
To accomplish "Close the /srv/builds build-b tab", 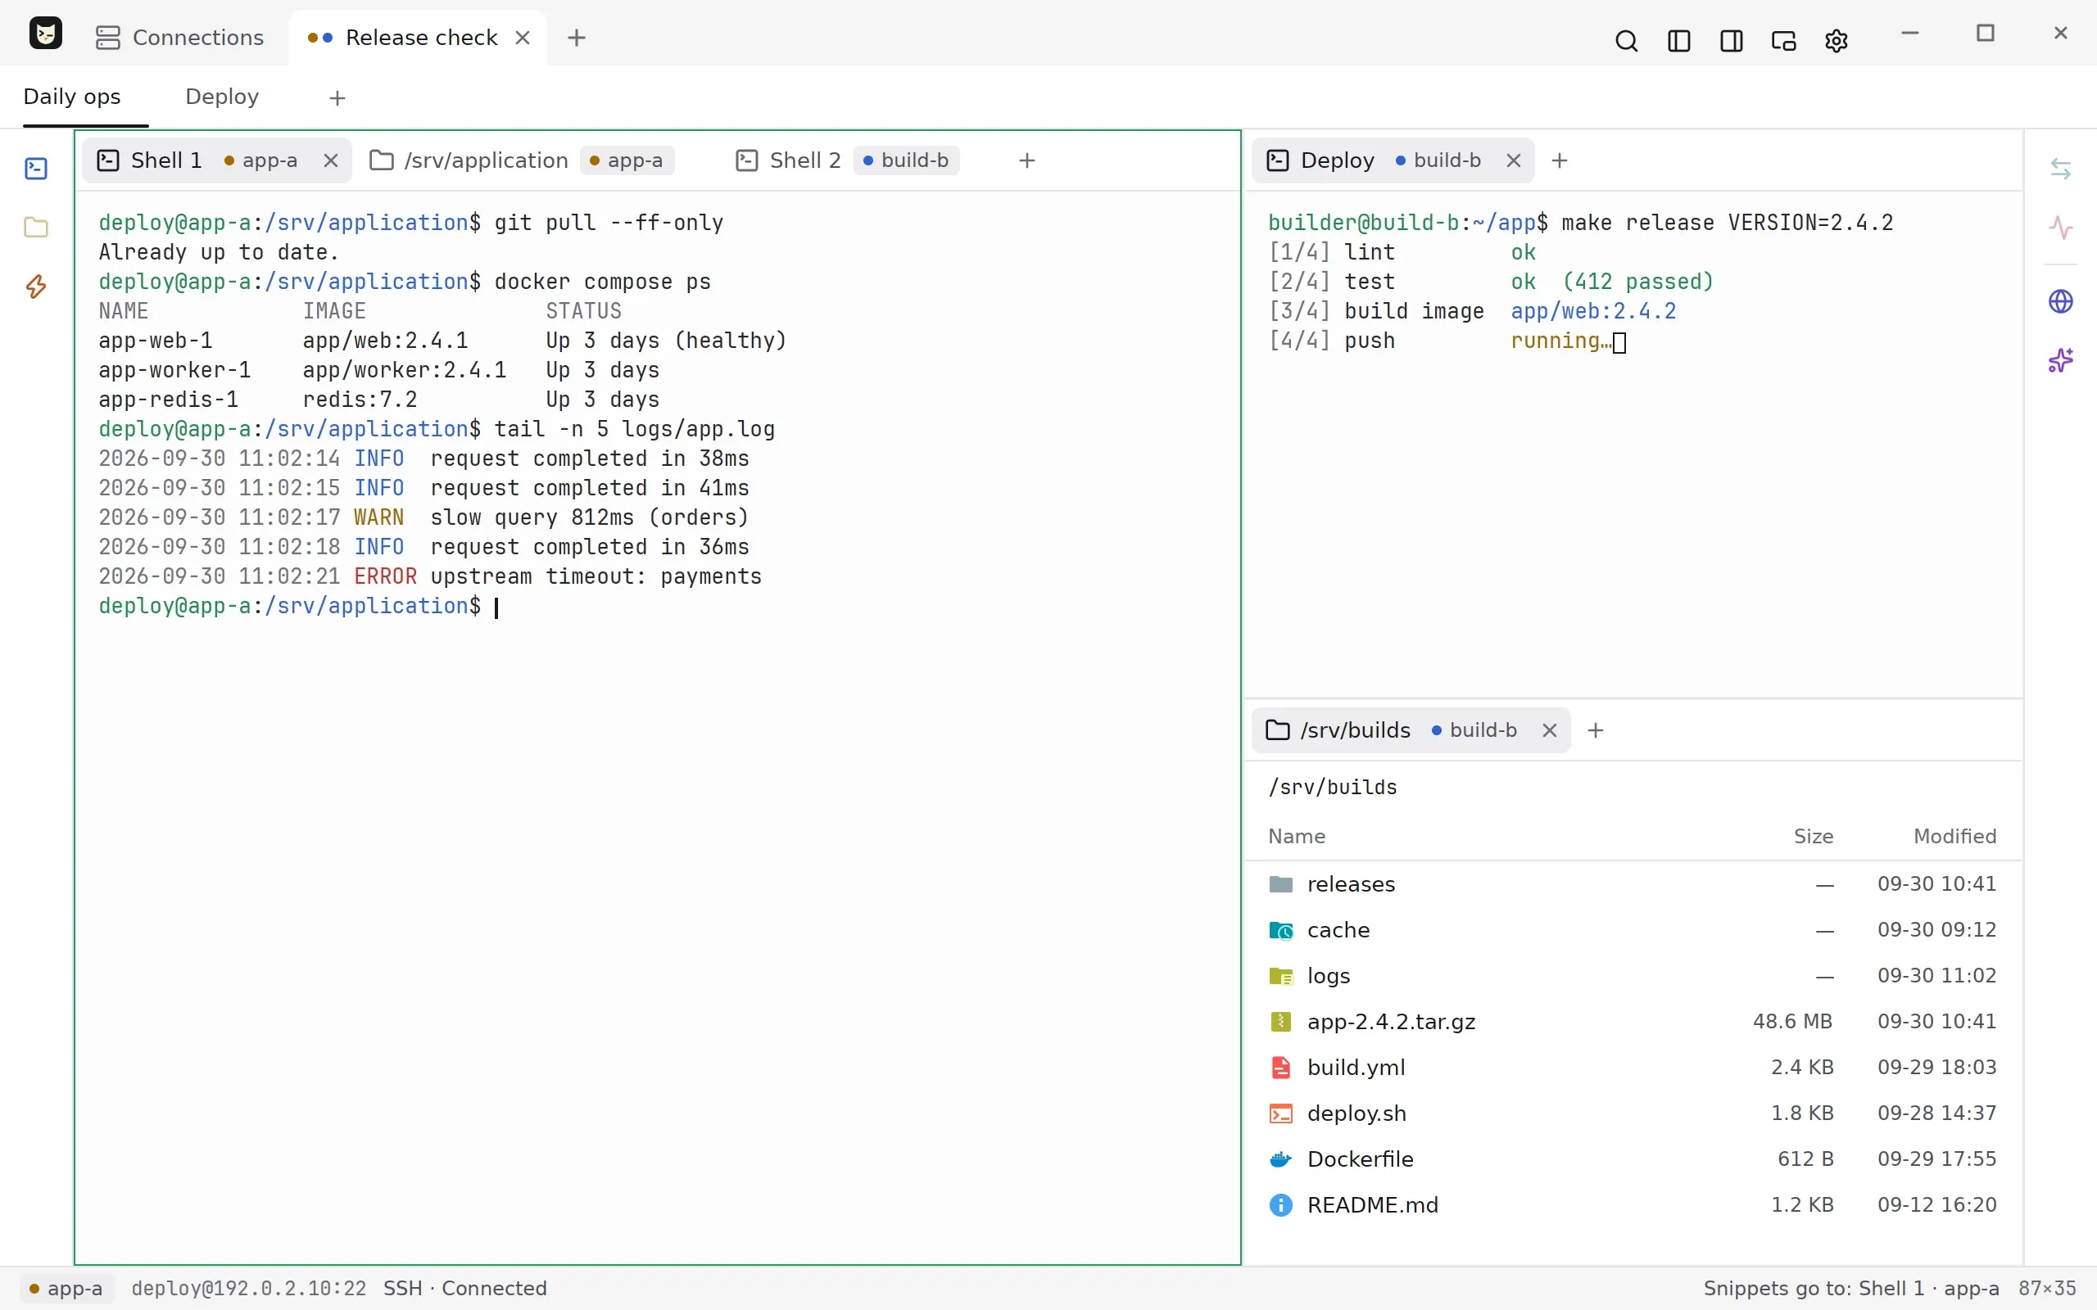I will pyautogui.click(x=1549, y=730).
